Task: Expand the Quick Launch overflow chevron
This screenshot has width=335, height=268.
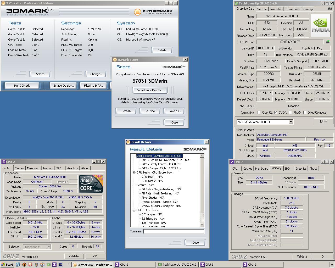Action: (69, 264)
